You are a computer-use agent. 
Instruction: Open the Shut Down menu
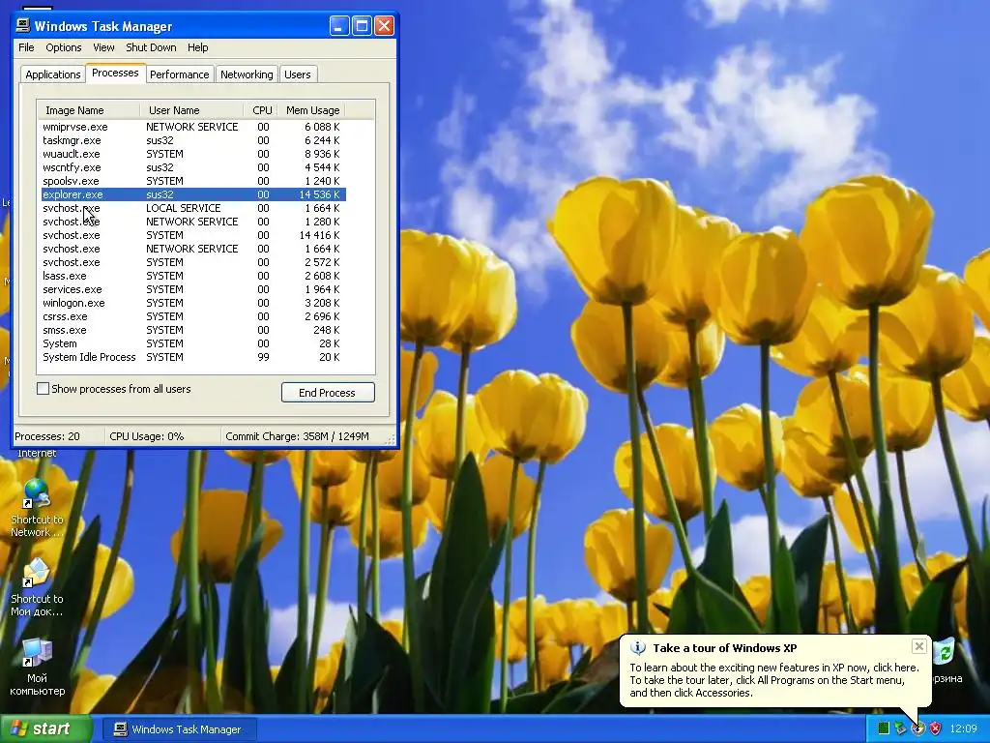151,47
